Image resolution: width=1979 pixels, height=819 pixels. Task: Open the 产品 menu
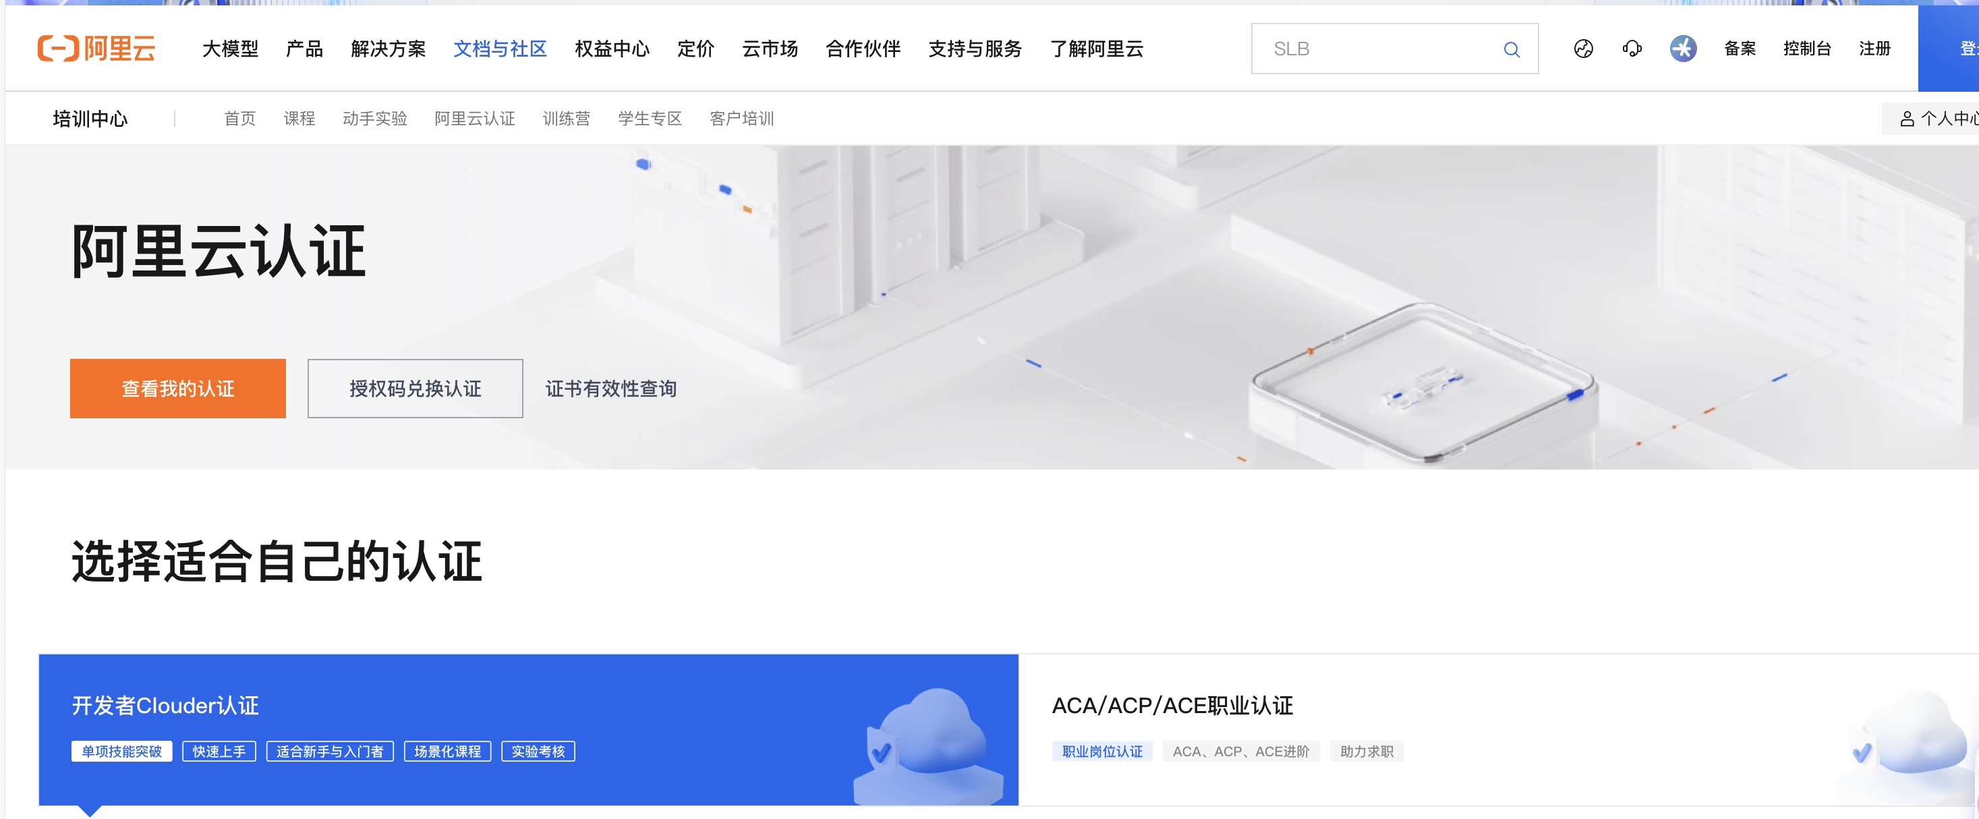pos(304,49)
